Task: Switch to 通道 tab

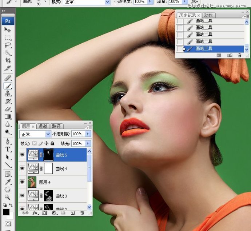Action: [43, 126]
